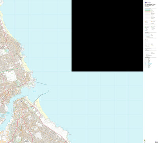Click the Ordnance Survey logo

[x=148, y=2]
